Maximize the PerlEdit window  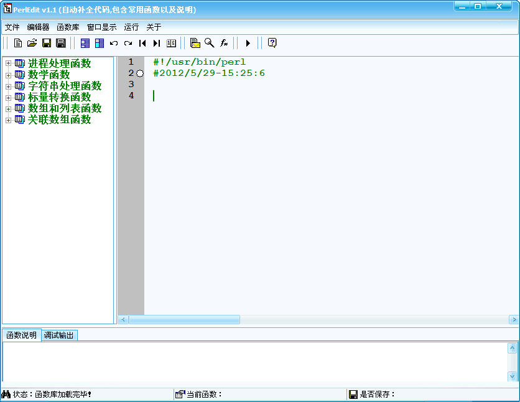tap(478, 6)
